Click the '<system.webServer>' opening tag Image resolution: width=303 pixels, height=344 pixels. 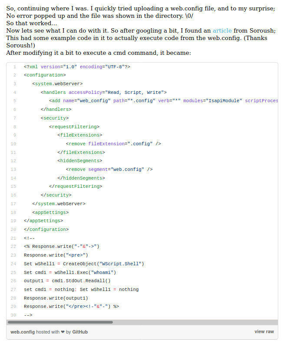(57, 84)
